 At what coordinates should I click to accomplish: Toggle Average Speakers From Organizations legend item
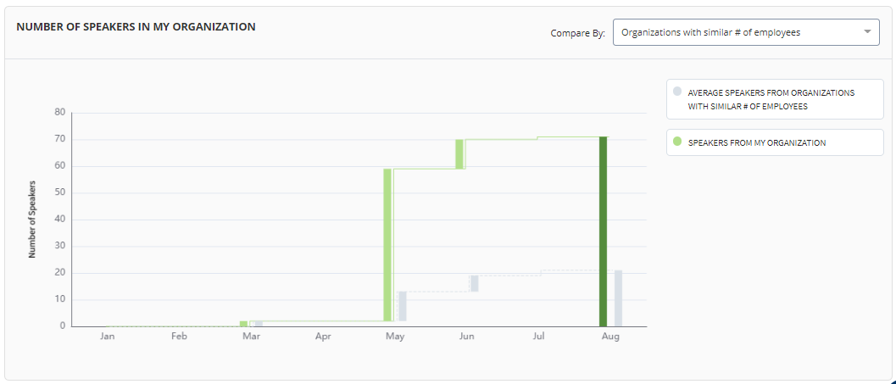click(x=775, y=99)
